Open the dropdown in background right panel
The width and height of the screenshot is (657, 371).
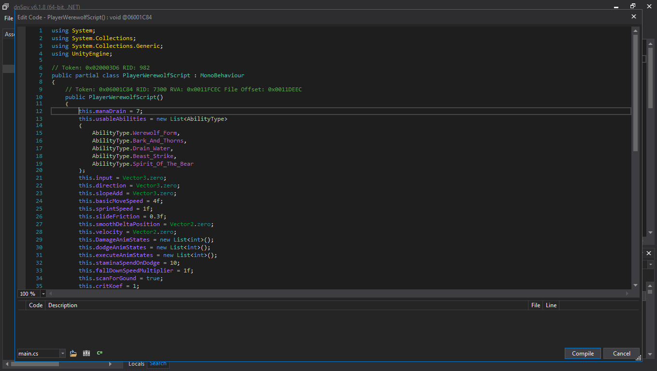[650, 265]
